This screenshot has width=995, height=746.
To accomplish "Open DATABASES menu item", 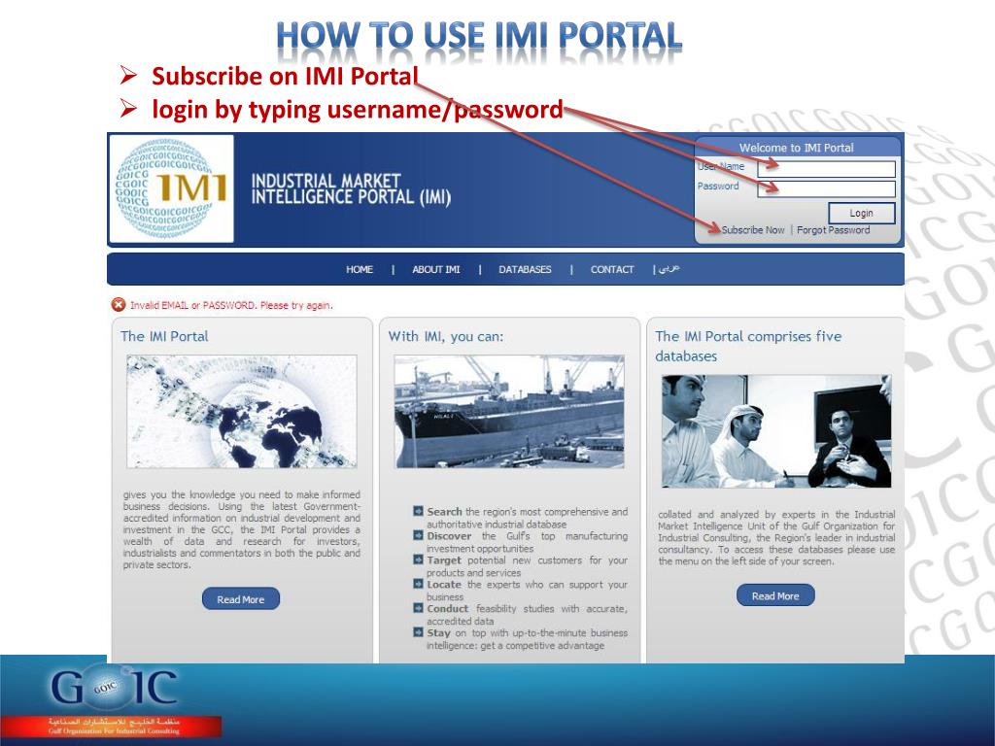I will click(525, 270).
